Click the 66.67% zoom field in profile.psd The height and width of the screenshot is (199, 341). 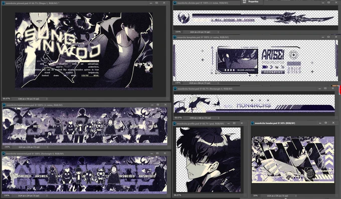point(178,195)
